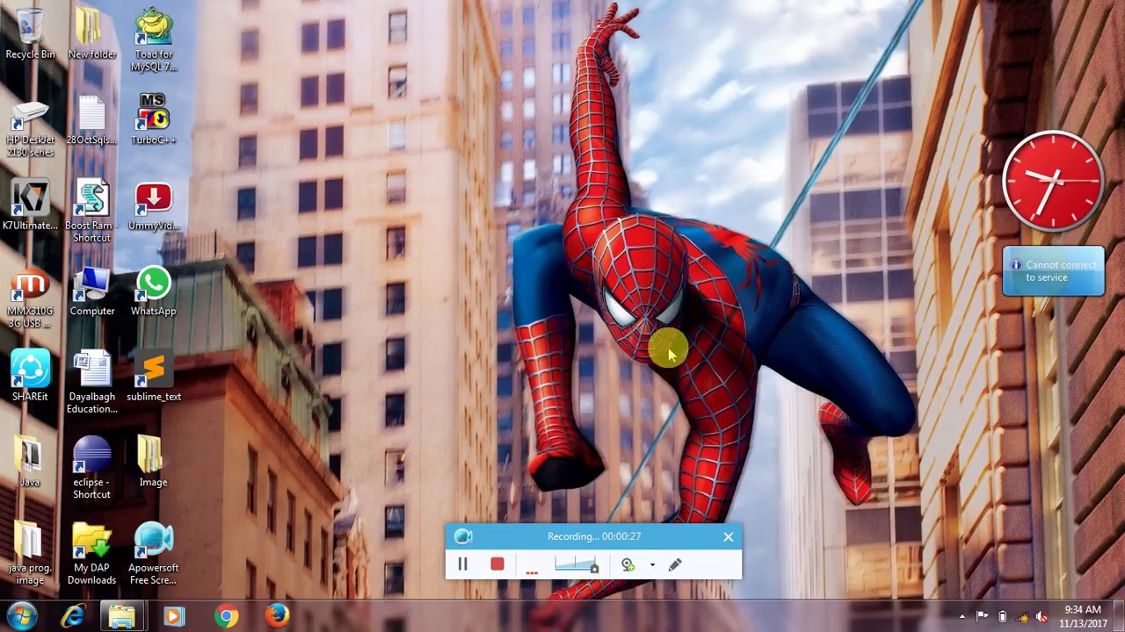The image size is (1125, 632).
Task: Open the network signal tray icon
Action: [1022, 616]
